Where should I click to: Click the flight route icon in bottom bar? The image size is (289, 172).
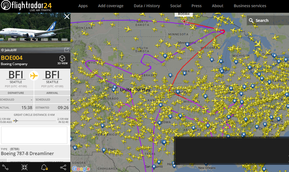[5, 167]
